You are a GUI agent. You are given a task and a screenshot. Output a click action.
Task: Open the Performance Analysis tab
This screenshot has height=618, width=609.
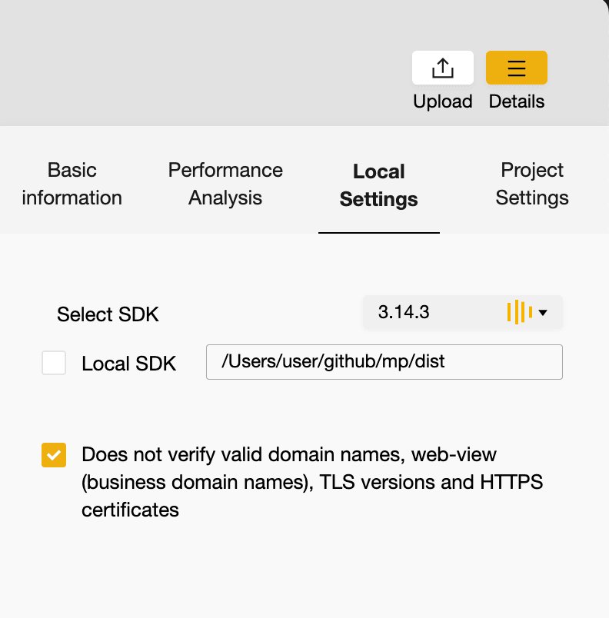tap(225, 184)
